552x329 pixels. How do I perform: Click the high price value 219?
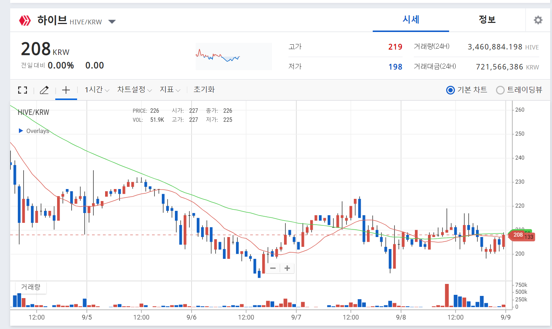coord(395,47)
